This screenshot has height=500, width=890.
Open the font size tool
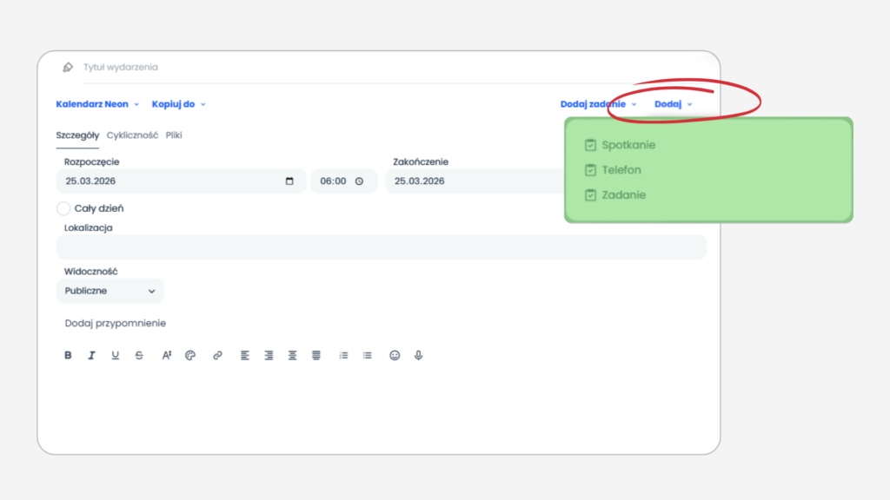tap(167, 355)
